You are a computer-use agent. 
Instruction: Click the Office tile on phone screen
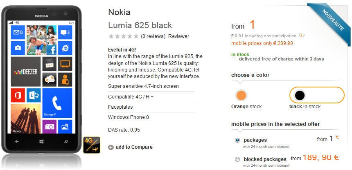[18, 96]
